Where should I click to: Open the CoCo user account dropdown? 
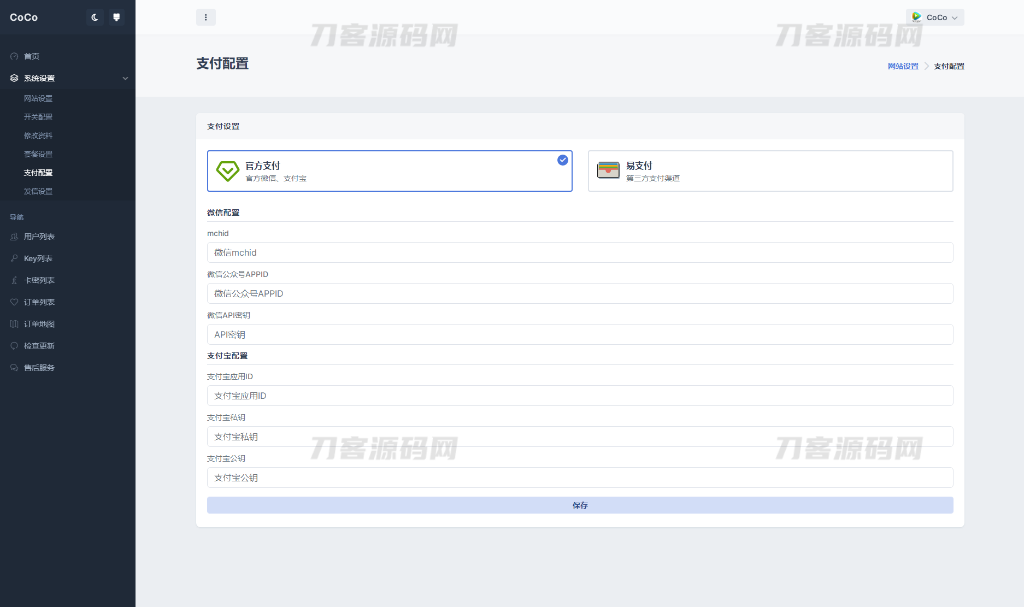[935, 17]
